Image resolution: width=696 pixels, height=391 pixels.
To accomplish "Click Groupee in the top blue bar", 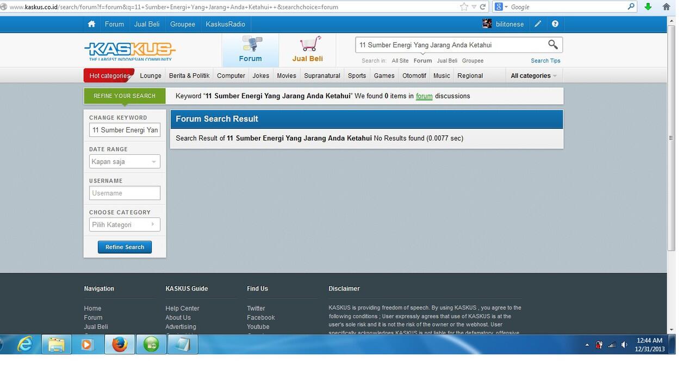I will click(x=183, y=24).
